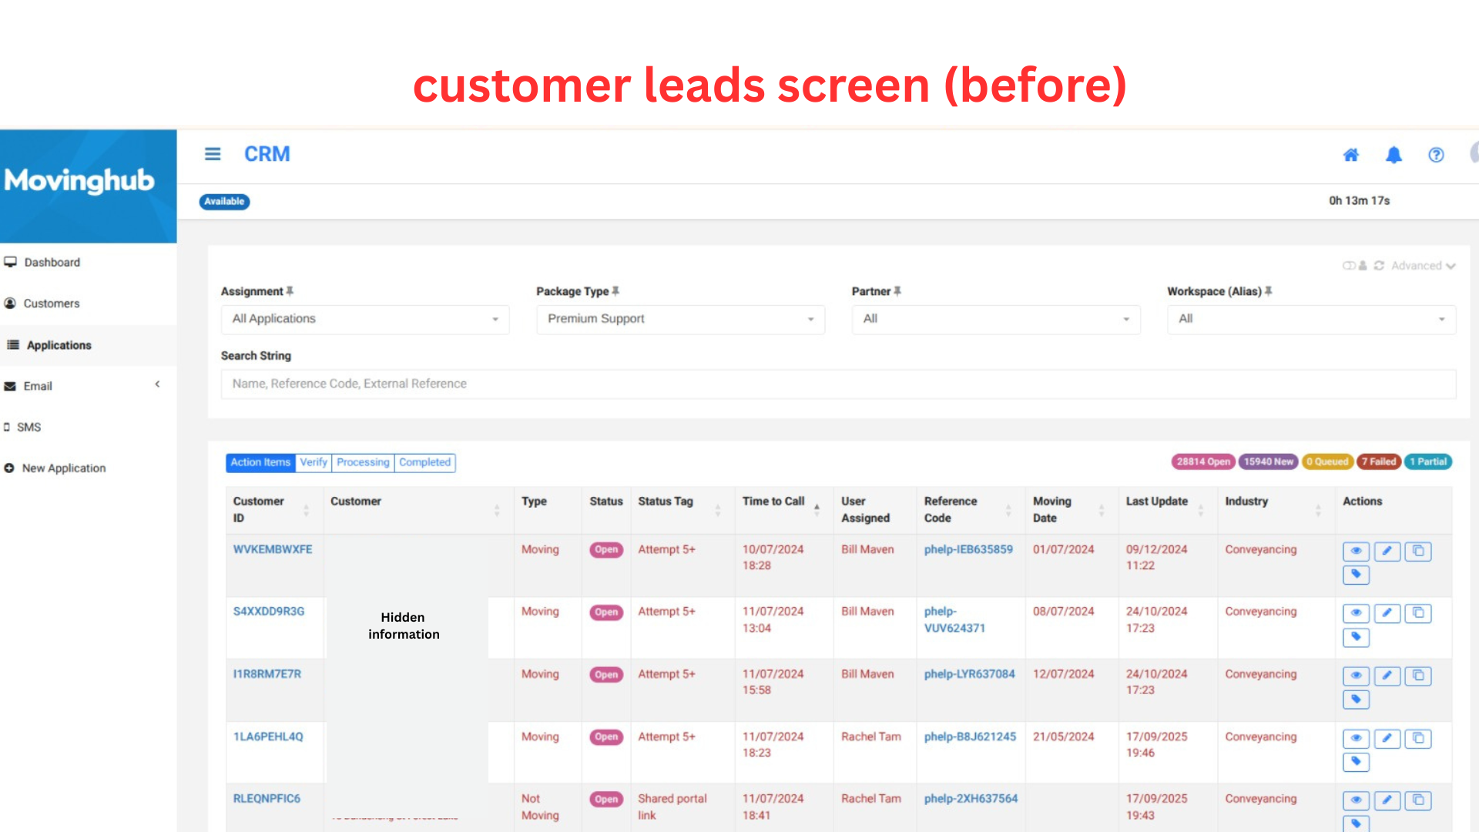
Task: Expand the Advanced filter options
Action: pyautogui.click(x=1423, y=266)
